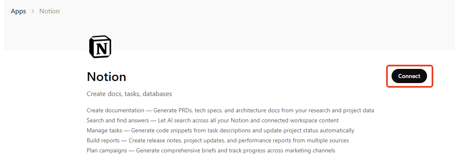This screenshot has height=167, width=455.
Task: Click the breadcrumb chevron separator
Action: click(x=33, y=11)
